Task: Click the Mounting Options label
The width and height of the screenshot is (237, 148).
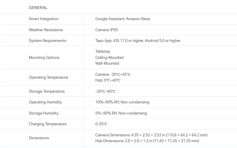Action: pyautogui.click(x=44, y=57)
